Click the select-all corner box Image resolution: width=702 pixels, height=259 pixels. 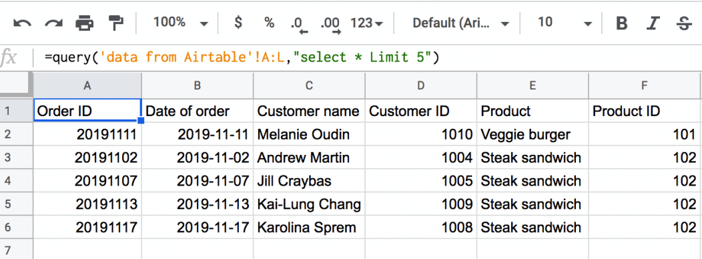click(x=16, y=85)
